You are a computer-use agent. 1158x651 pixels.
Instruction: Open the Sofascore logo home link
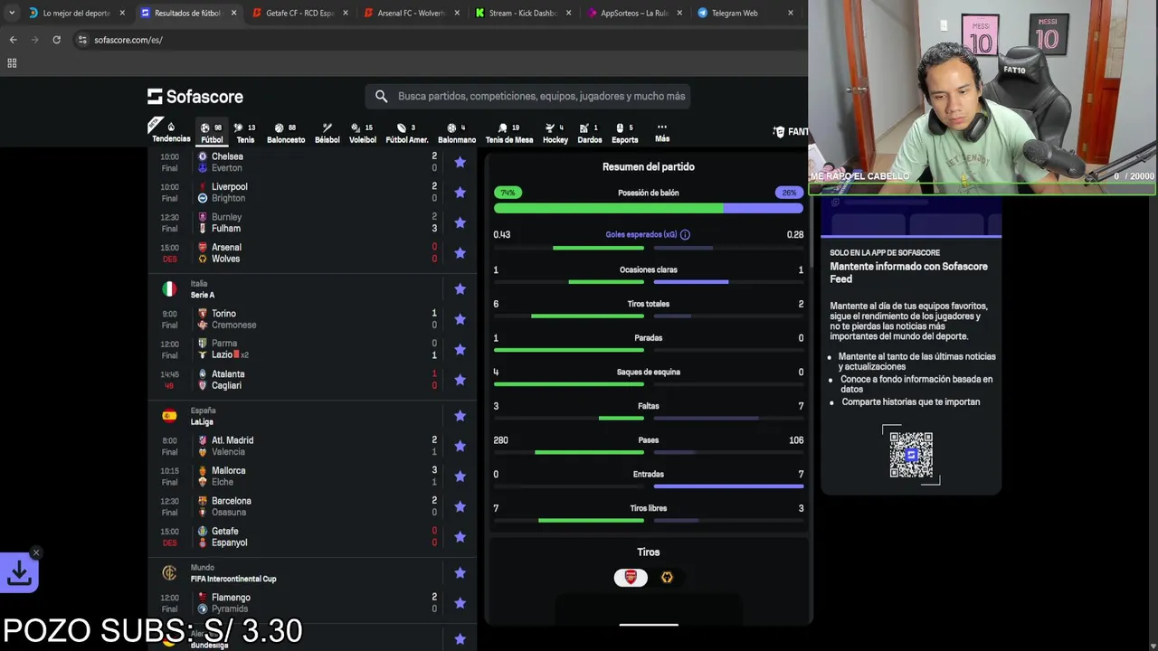coord(195,97)
